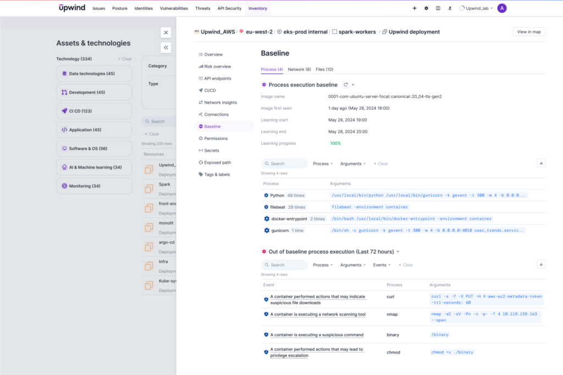Click the filebeat process gear icon
The image size is (563, 375).
[266, 207]
